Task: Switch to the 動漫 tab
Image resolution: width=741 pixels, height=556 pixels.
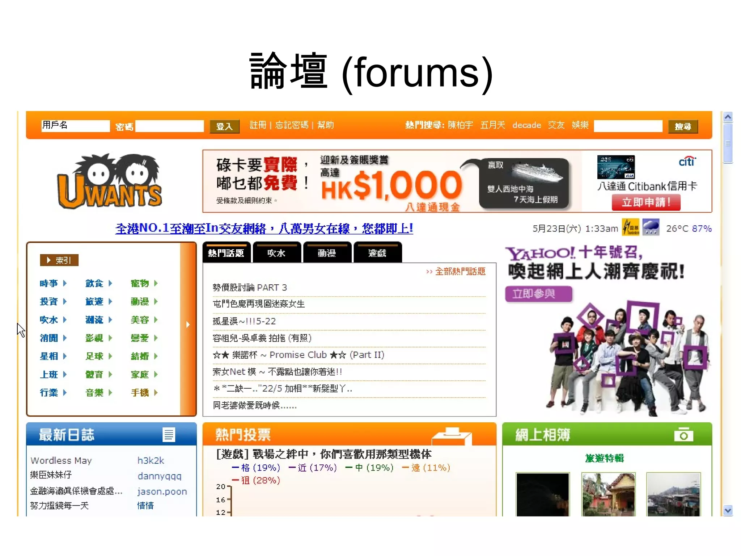Action: pyautogui.click(x=327, y=252)
